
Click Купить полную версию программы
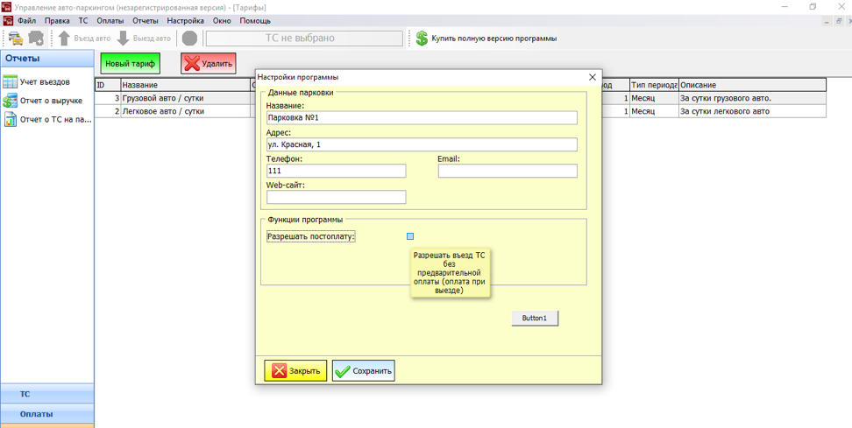click(493, 39)
